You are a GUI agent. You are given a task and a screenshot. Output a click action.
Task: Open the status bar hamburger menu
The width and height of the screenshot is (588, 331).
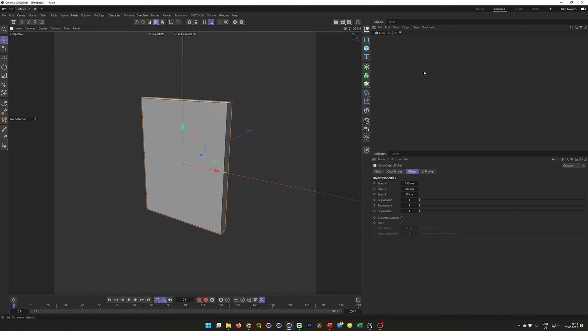click(x=3, y=317)
